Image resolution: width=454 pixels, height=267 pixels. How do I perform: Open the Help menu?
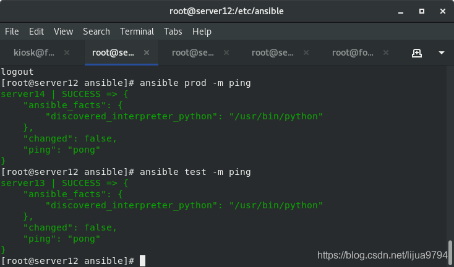(202, 32)
